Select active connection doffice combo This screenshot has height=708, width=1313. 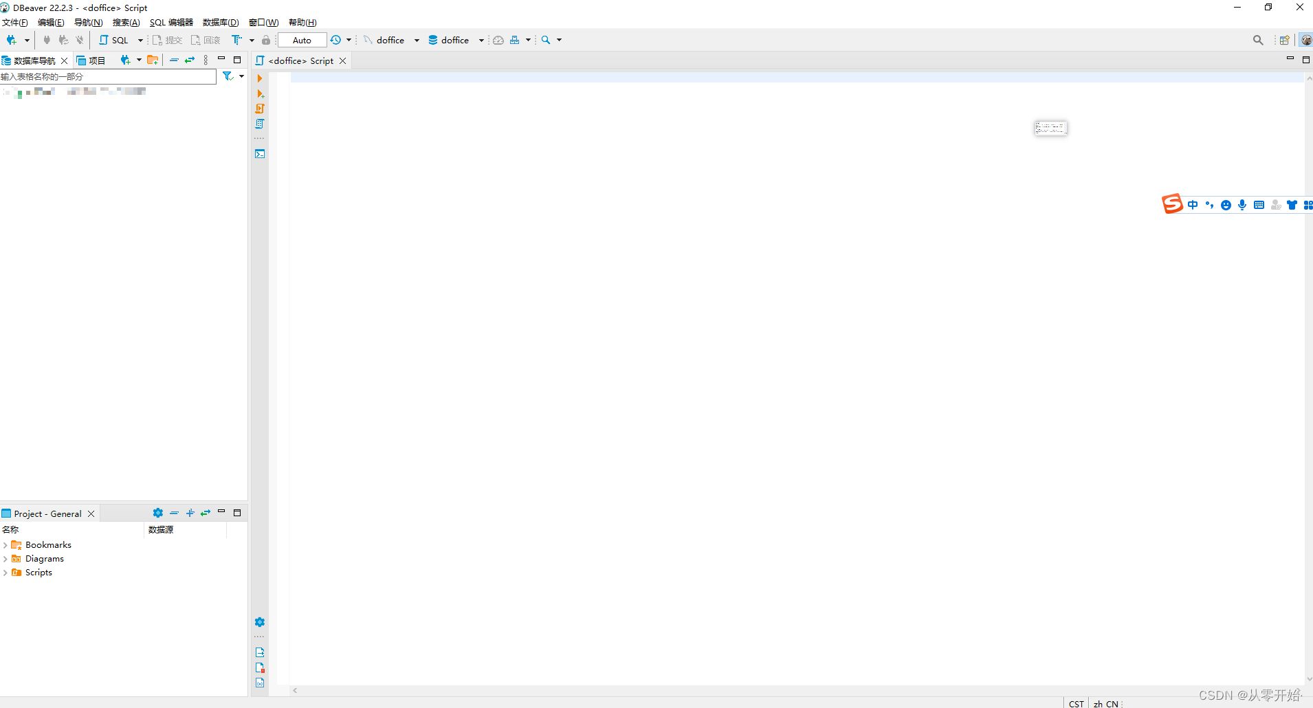pos(391,40)
